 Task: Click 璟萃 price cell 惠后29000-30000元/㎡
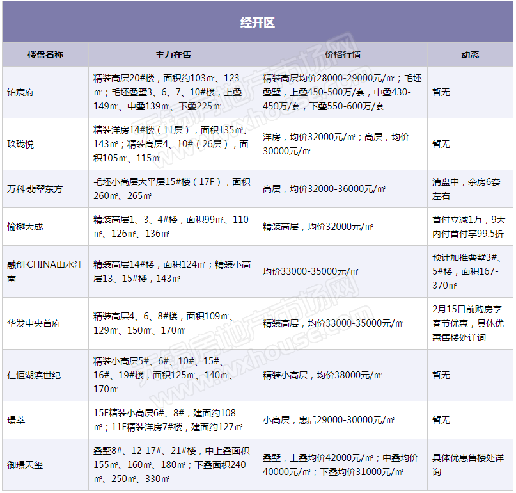(x=328, y=420)
